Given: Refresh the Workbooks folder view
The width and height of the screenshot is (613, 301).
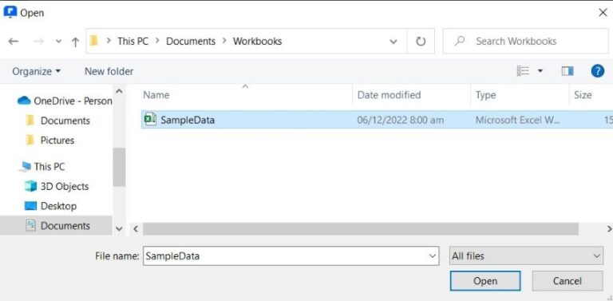Looking at the screenshot, I should [421, 41].
